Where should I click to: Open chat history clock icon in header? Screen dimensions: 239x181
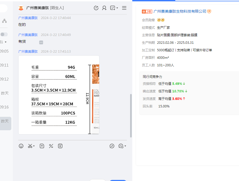coord(96,8)
